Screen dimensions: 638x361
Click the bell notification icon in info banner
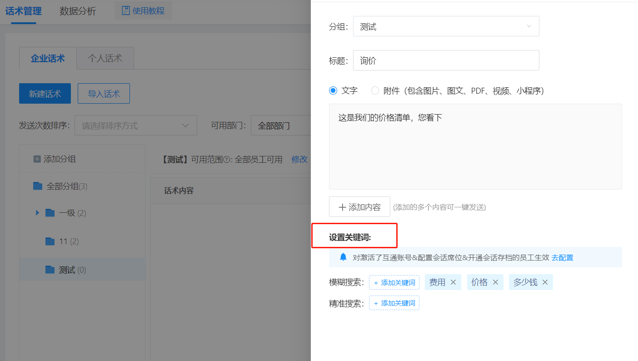(x=344, y=257)
